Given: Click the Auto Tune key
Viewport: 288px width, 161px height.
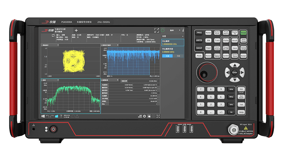Looking at the screenshot, I should coord(243,40).
